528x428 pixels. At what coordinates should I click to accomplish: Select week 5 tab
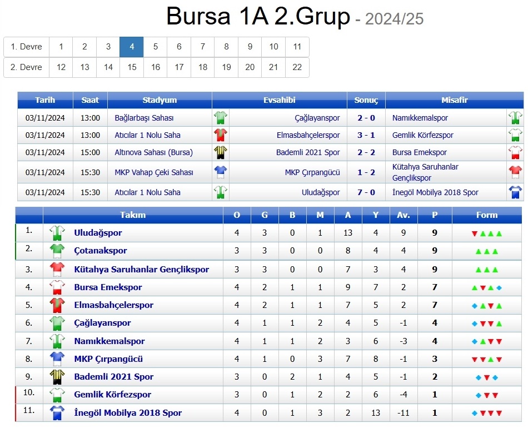(x=156, y=47)
